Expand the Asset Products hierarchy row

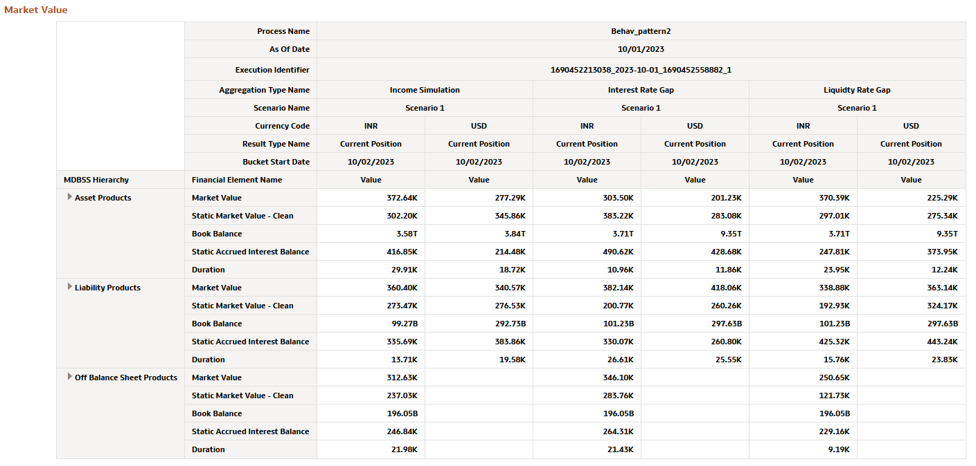tap(69, 197)
